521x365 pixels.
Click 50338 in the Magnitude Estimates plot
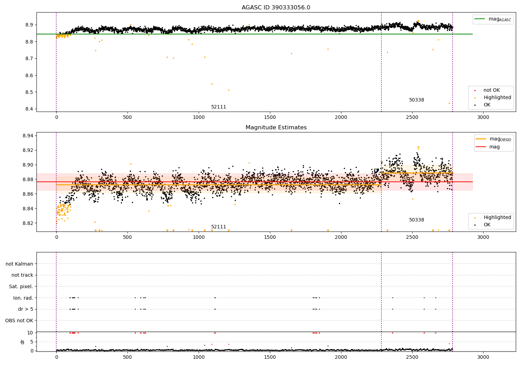[x=416, y=220]
